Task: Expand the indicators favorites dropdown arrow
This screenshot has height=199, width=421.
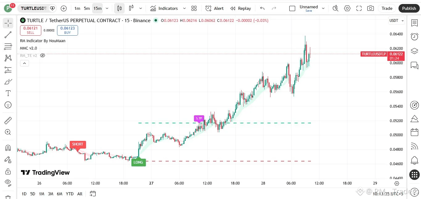Action: pos(184,8)
